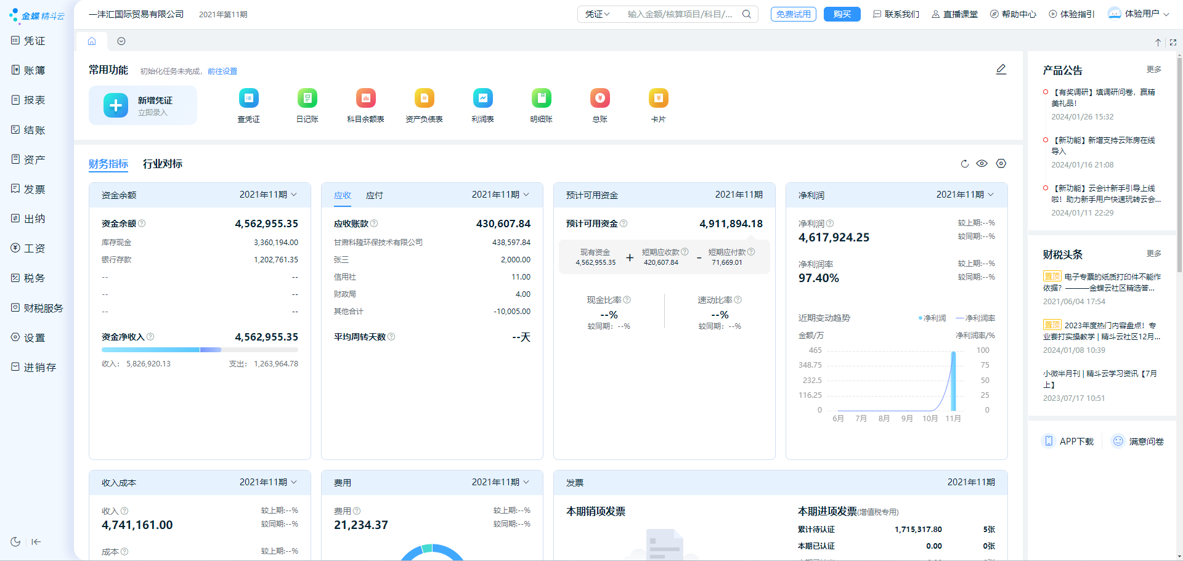Open the 科目余额表 shortcut icon
The height and width of the screenshot is (561, 1183).
(x=365, y=98)
